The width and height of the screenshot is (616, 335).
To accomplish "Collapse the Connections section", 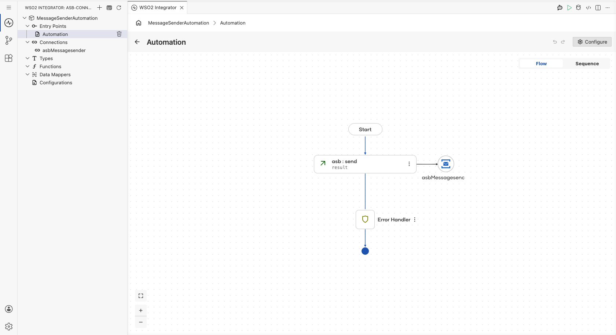I will tap(27, 42).
